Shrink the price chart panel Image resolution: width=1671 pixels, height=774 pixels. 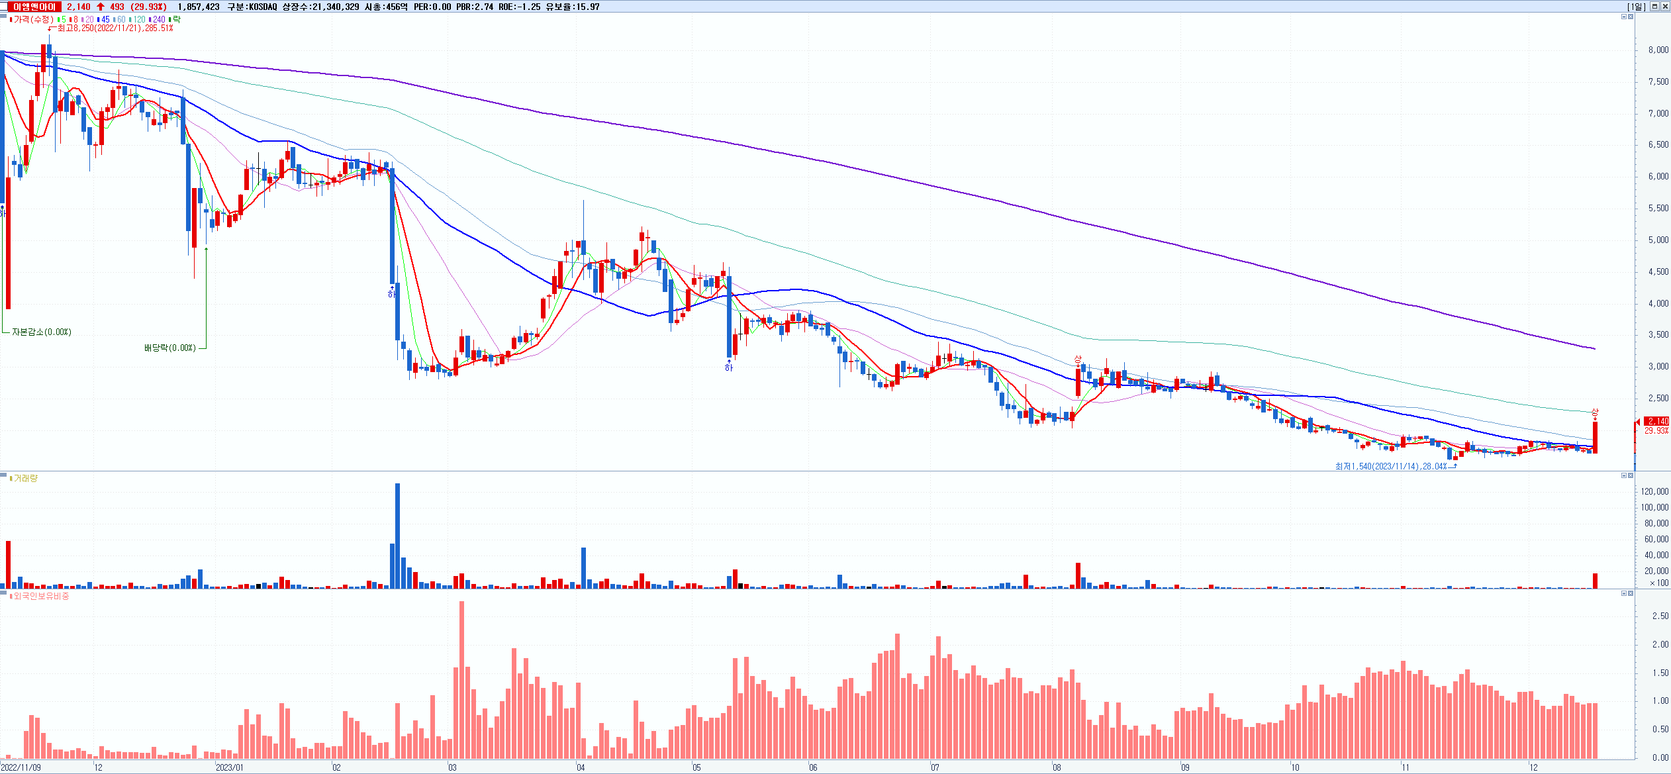pos(1623,17)
